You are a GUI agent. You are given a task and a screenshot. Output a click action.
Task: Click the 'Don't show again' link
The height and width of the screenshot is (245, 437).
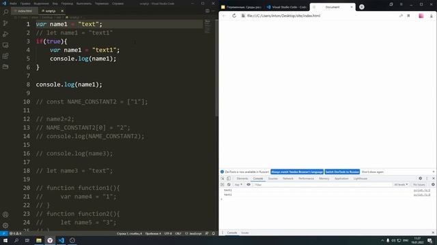(373, 172)
